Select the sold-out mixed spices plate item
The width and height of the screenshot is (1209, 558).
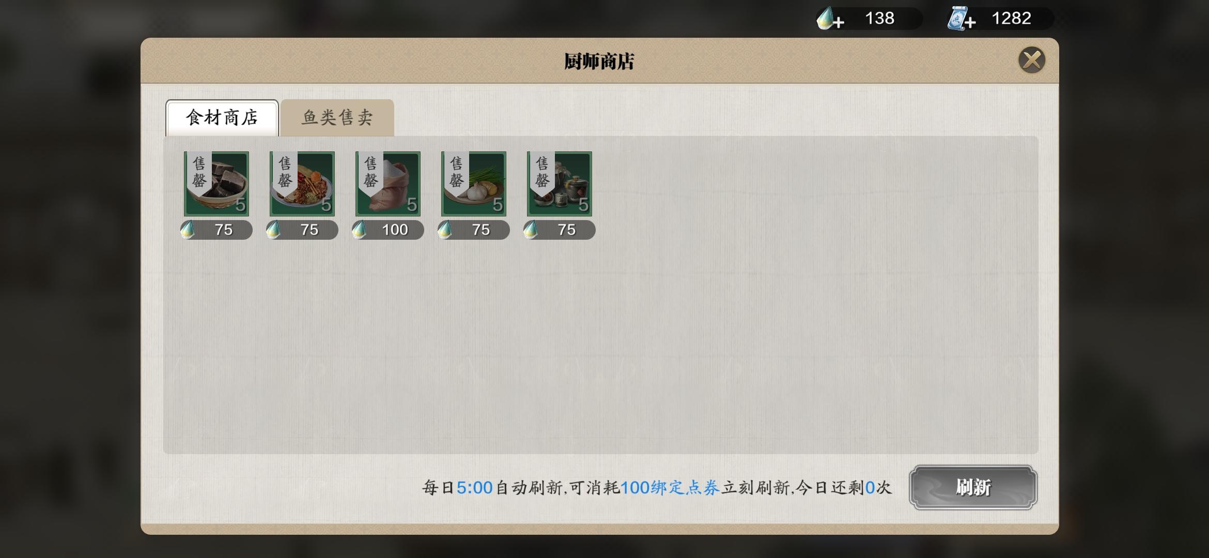(302, 183)
